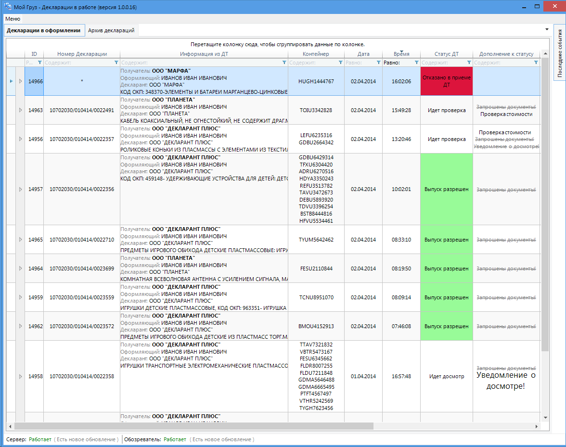566x447 pixels.
Task: Expand row details for ID 14956
Action: (20, 139)
